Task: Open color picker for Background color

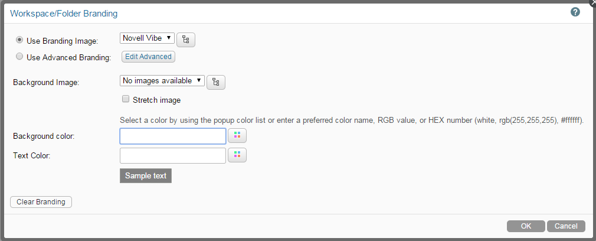Action: 237,136
